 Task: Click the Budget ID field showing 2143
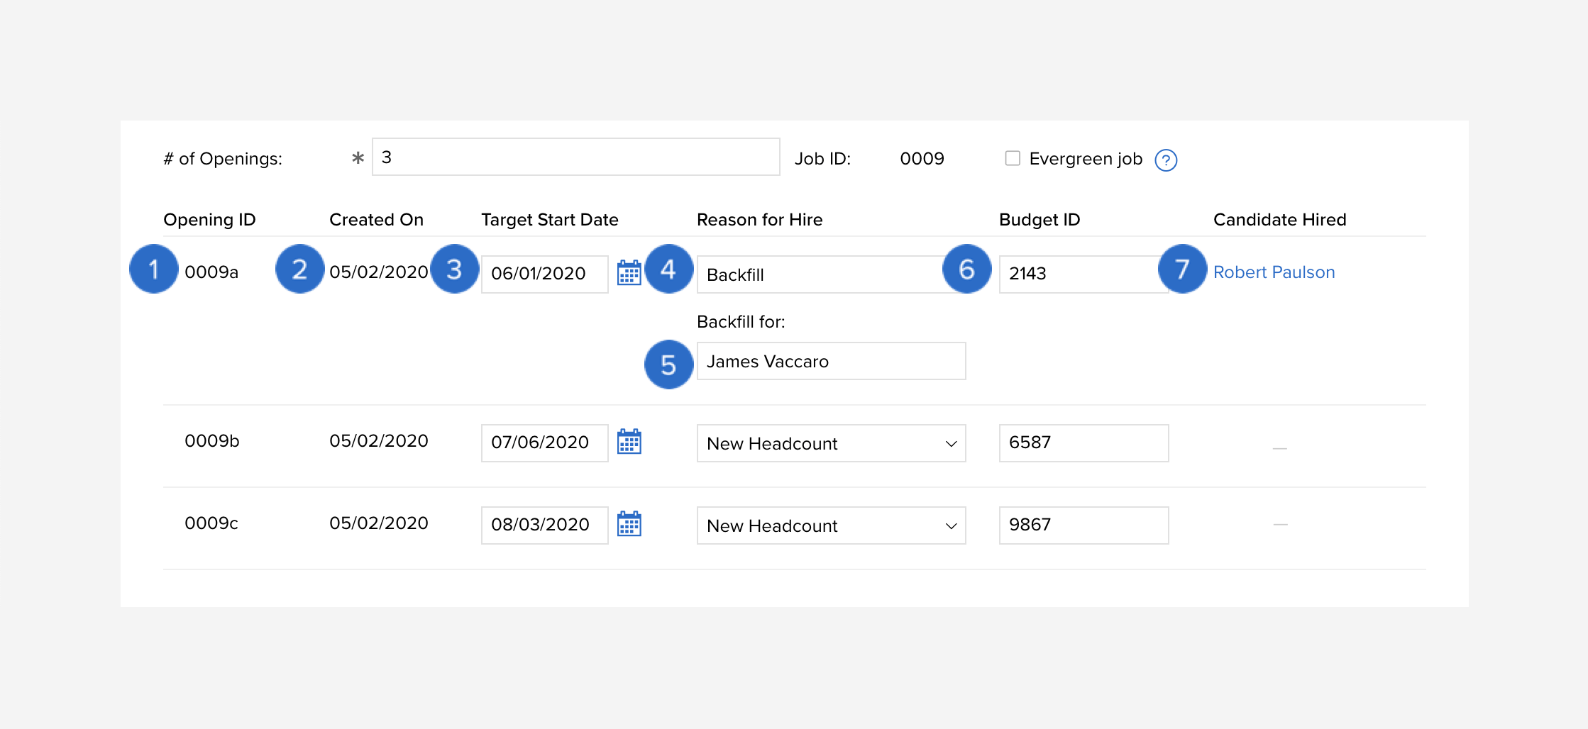(x=1084, y=274)
